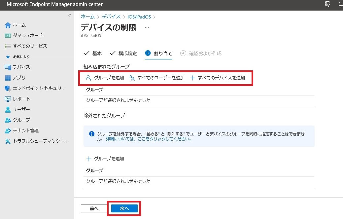The height and width of the screenshot is (219, 343).
Task: Click the Troubleshooting wrench icon
Action: [8, 141]
